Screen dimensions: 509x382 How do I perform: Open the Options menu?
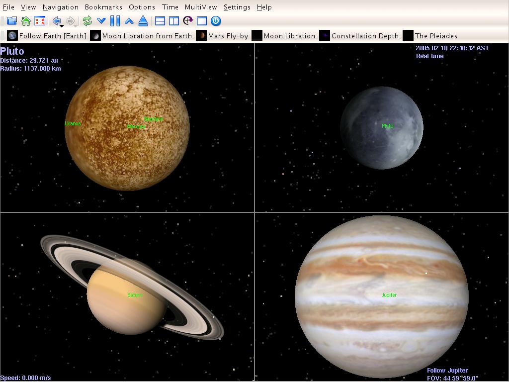(x=142, y=7)
